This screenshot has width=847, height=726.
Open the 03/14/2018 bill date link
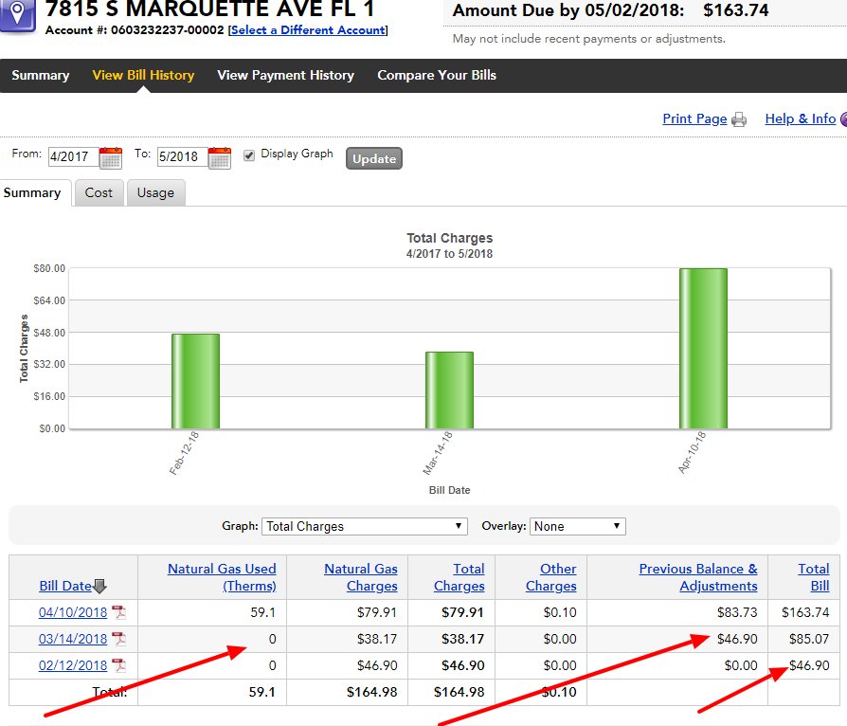(x=73, y=639)
